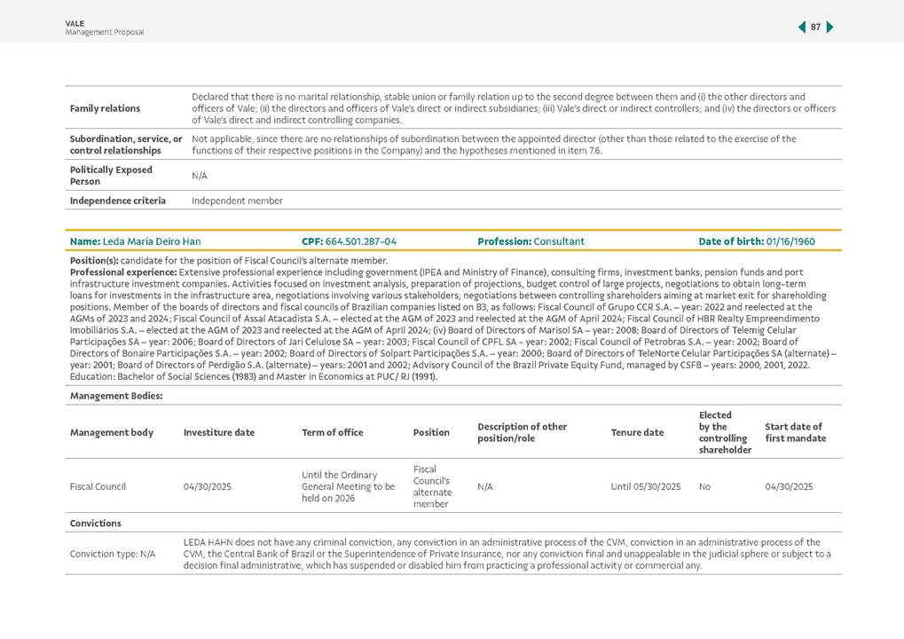Advance to next page with right arrow

(830, 28)
